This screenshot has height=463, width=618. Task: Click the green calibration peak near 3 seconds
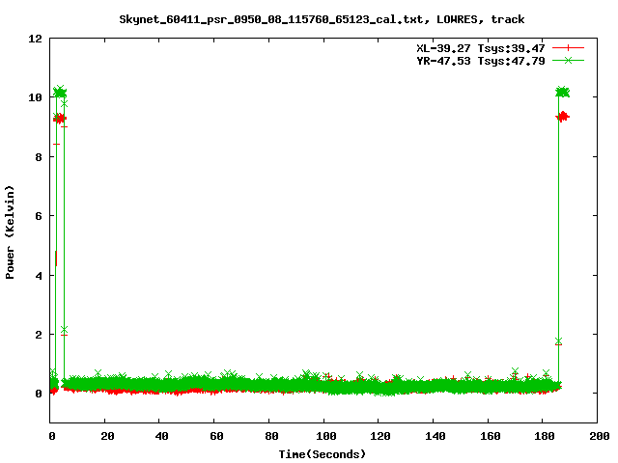pos(60,92)
